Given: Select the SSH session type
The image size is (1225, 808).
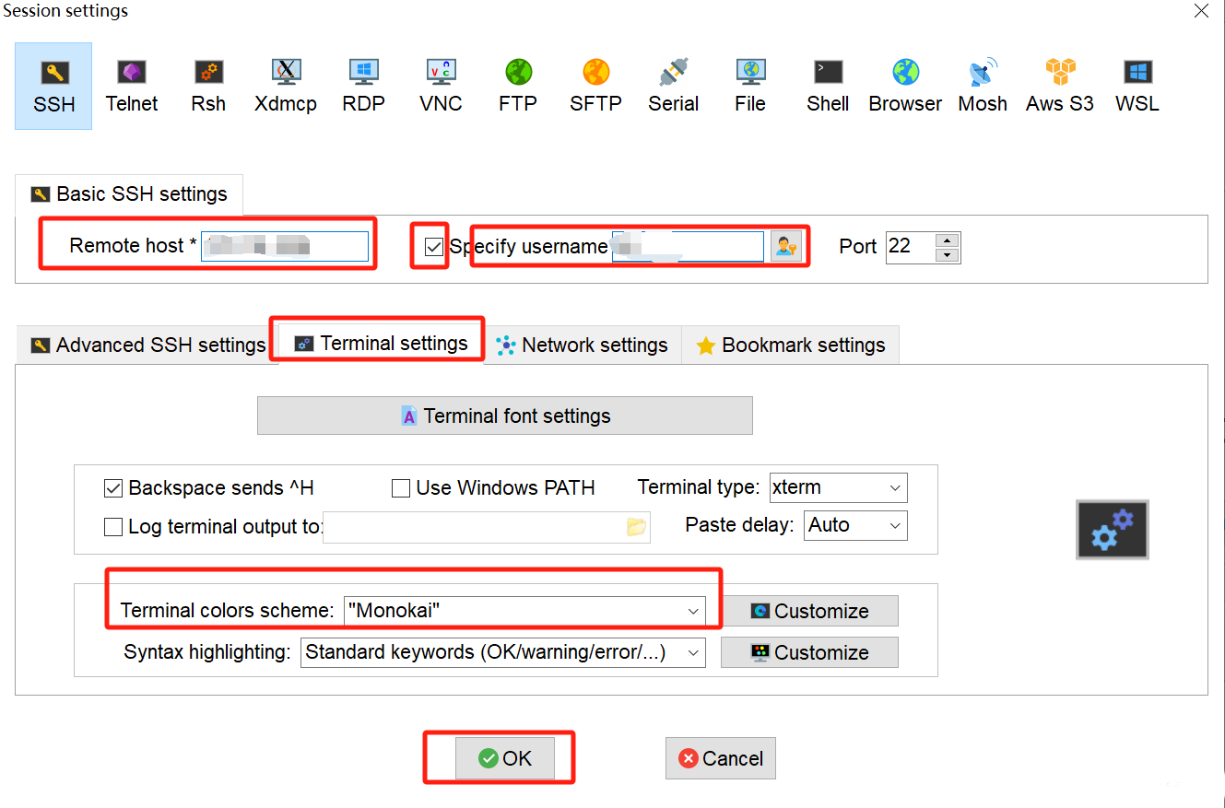Looking at the screenshot, I should pos(53,86).
